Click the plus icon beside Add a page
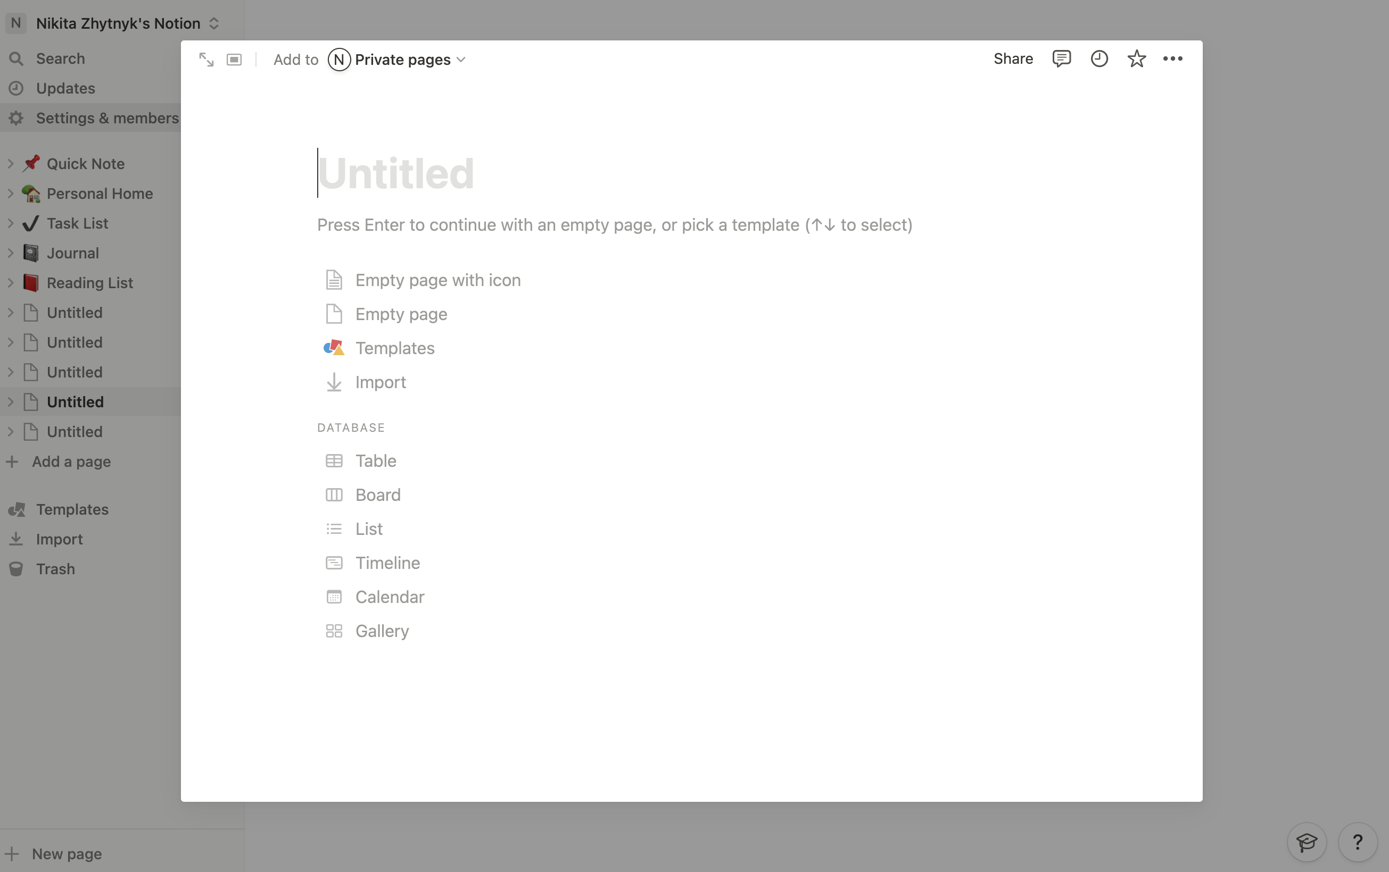This screenshot has height=872, width=1389. (x=12, y=462)
